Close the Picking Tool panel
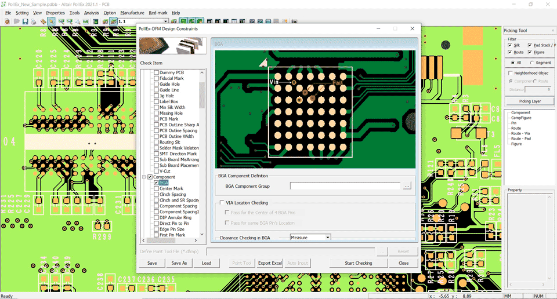The image size is (557, 299). click(x=553, y=31)
